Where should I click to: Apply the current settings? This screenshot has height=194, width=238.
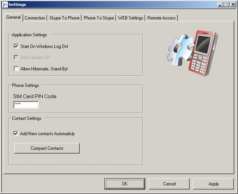pos(214,184)
